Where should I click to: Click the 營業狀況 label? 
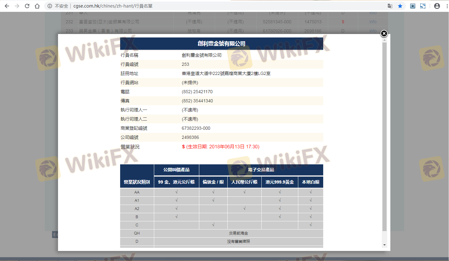tap(130, 147)
